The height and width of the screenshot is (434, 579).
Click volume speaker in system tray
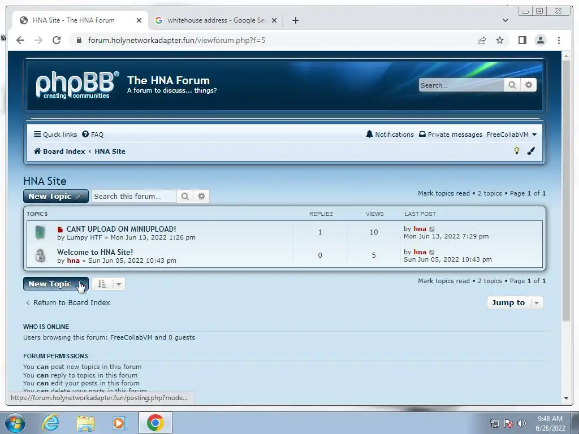pos(521,423)
